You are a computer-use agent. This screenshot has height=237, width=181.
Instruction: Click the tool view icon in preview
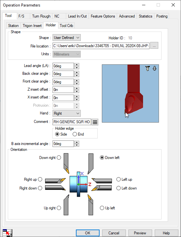click(148, 68)
